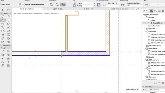Delete selected Navigator item with red X
The height and width of the screenshot is (93, 165).
coord(163,83)
